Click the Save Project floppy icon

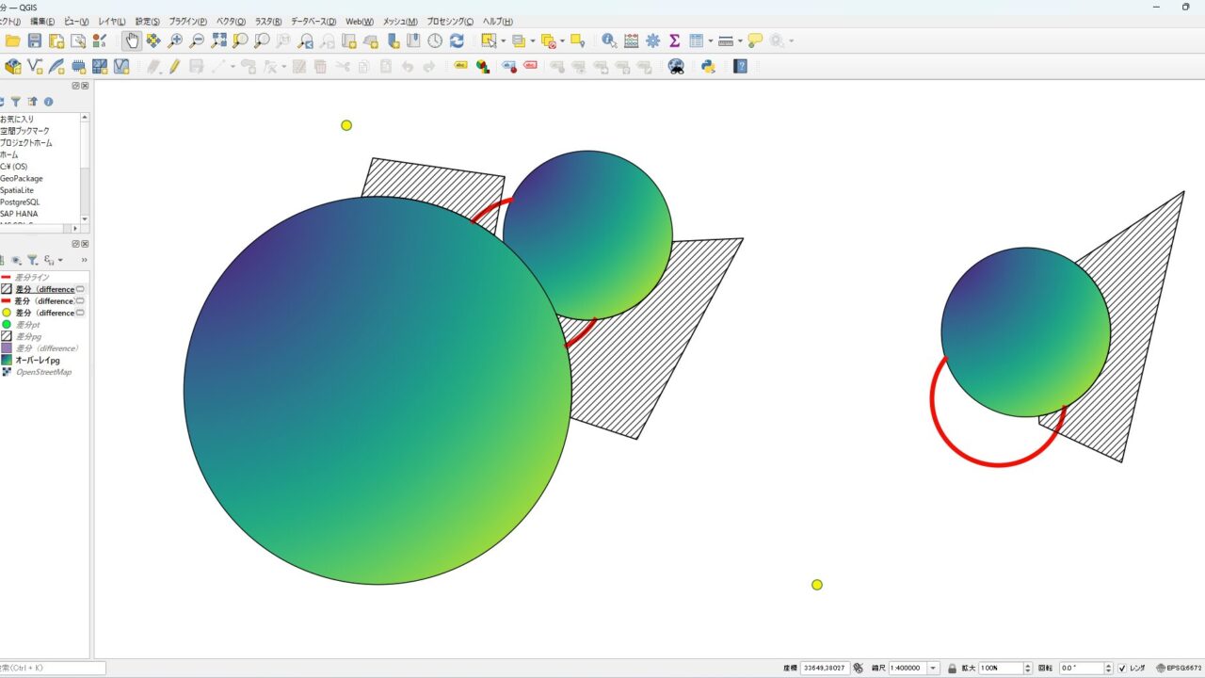coord(35,40)
